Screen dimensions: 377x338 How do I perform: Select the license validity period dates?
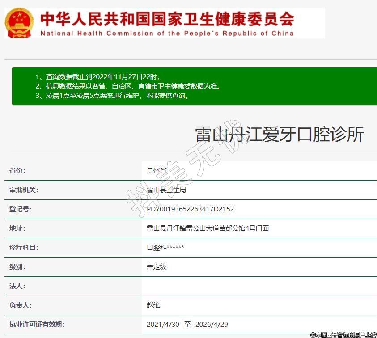[187, 325]
